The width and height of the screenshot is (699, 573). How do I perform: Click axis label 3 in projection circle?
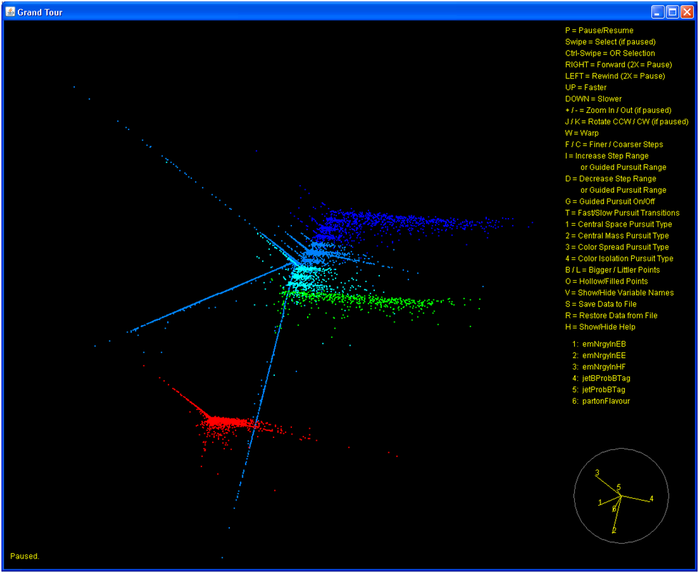[x=597, y=472]
